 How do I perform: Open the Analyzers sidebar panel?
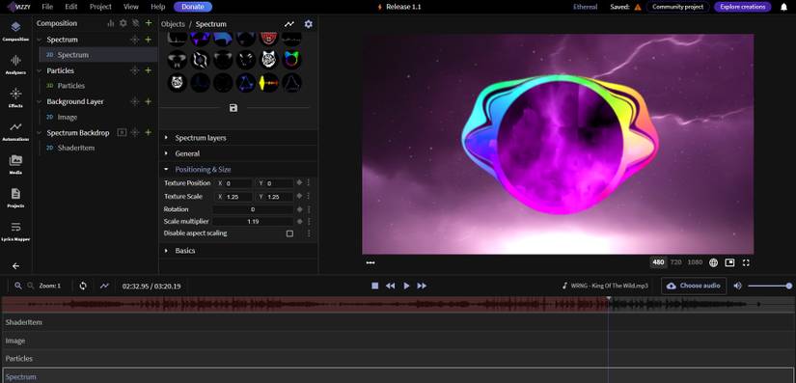[15, 65]
